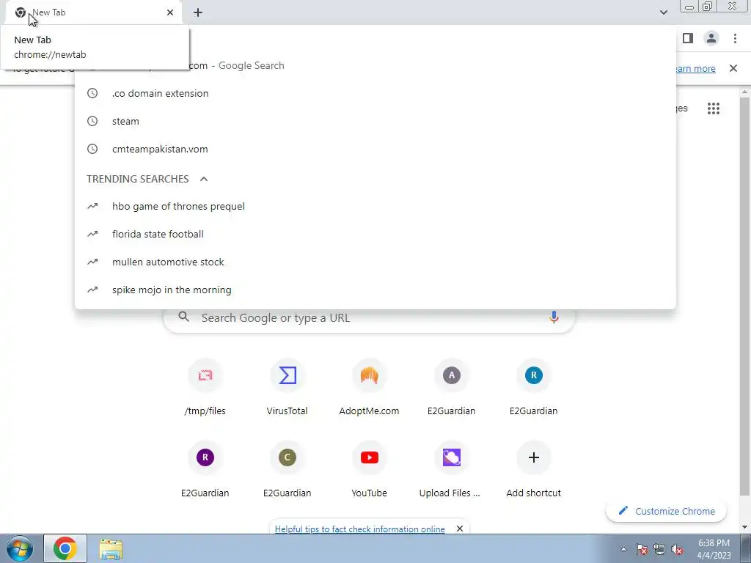Click the muted volume tray icon
Image resolution: width=751 pixels, height=563 pixels.
click(x=677, y=549)
